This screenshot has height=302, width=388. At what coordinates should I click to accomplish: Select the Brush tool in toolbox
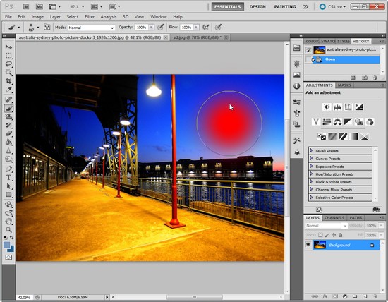(8, 108)
